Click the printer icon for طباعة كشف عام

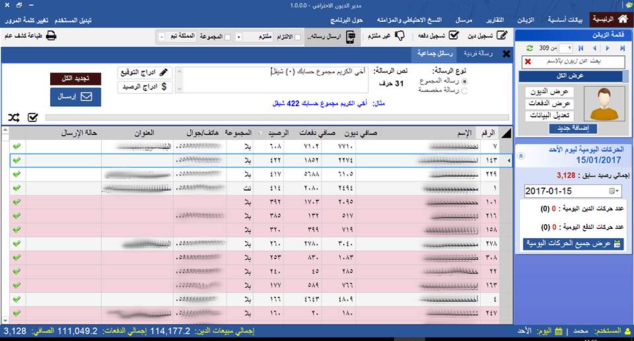point(52,36)
